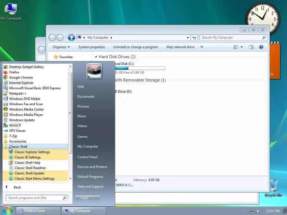The height and width of the screenshot is (215, 287).
Task: Toggle the preview pane icon
Action: coord(251,47)
